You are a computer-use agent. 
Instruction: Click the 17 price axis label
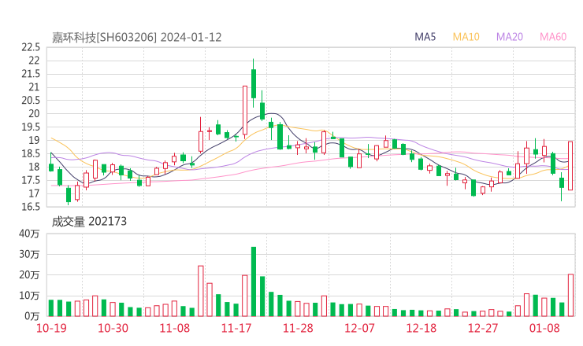(x=34, y=193)
